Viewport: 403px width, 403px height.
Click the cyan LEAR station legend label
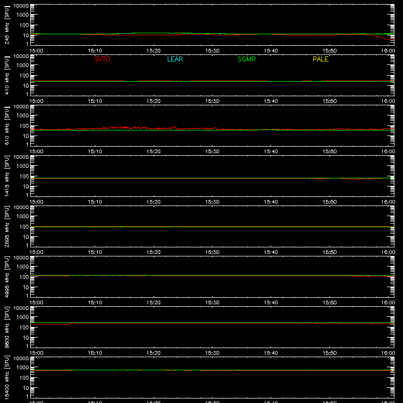(x=175, y=59)
